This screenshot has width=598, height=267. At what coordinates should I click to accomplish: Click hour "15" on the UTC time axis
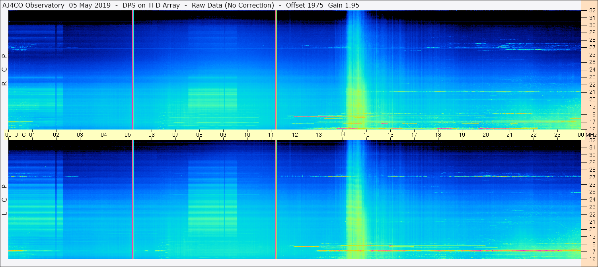coord(366,135)
